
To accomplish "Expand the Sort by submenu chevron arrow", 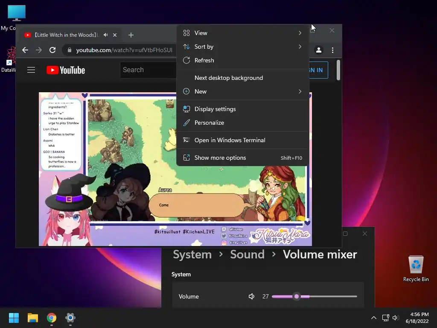I will [x=300, y=47].
